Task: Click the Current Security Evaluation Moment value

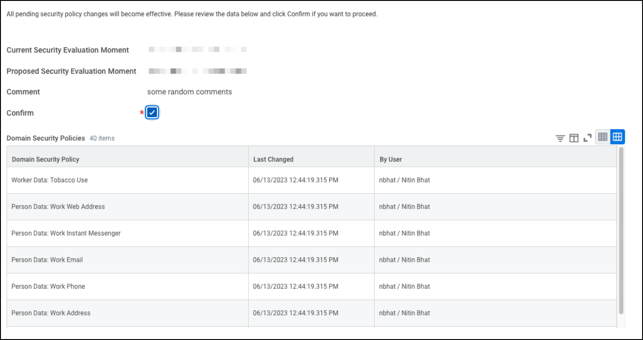Action: pos(197,50)
